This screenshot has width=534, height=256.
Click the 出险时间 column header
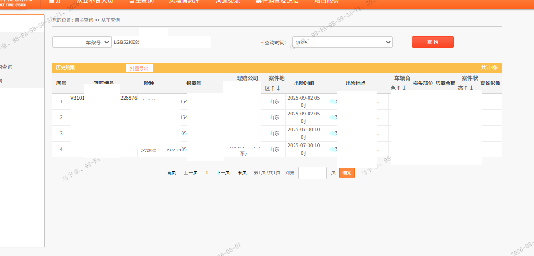pos(304,84)
